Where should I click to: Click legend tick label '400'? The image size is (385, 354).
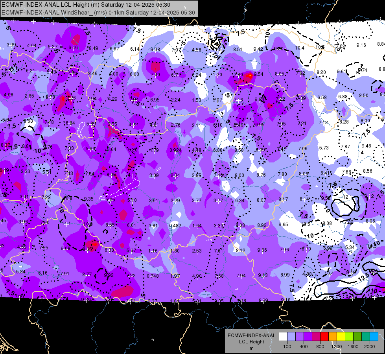pos(304,347)
